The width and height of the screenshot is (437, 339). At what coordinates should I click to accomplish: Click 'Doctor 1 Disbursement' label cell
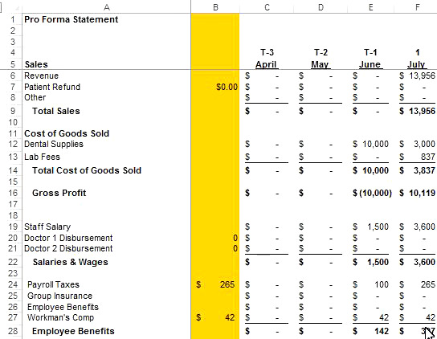[68, 238]
